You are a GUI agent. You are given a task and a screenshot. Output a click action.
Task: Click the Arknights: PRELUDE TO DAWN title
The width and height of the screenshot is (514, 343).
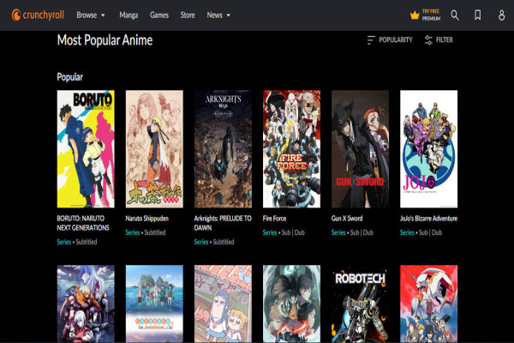point(223,223)
